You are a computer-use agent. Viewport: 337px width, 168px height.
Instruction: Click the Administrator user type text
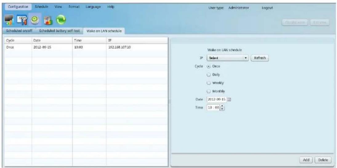(x=239, y=8)
